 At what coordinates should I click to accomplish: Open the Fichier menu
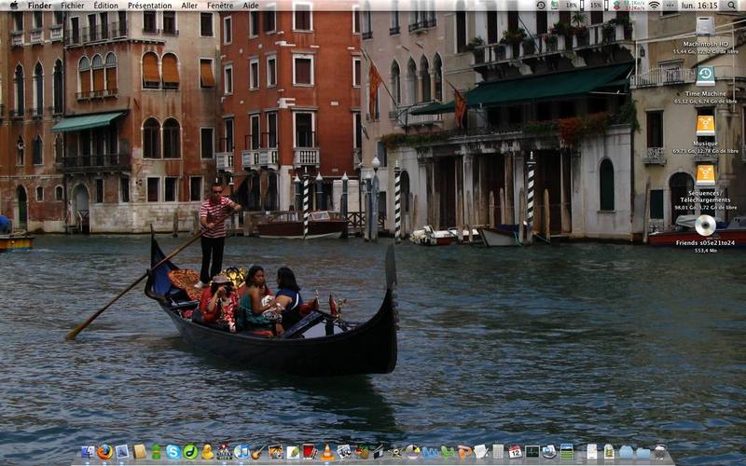tap(73, 6)
